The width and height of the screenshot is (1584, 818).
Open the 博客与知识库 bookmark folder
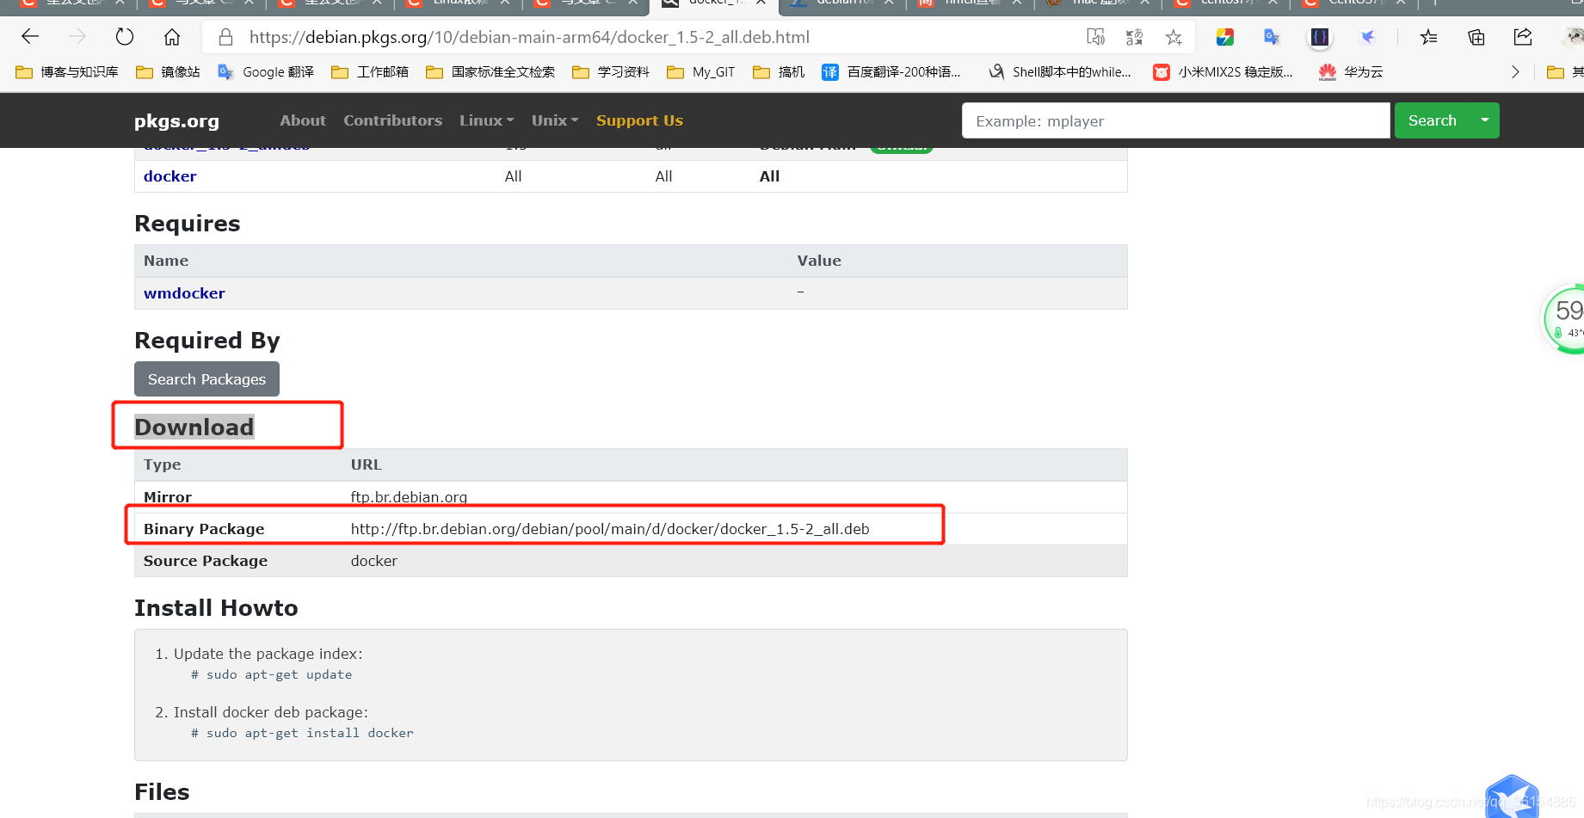point(67,72)
